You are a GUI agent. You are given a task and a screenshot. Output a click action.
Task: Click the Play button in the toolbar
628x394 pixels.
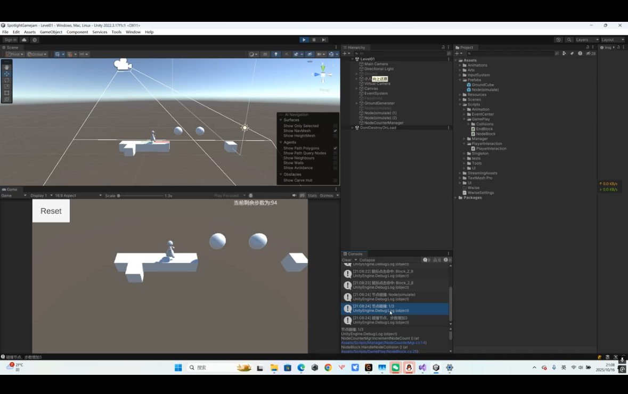coord(304,40)
